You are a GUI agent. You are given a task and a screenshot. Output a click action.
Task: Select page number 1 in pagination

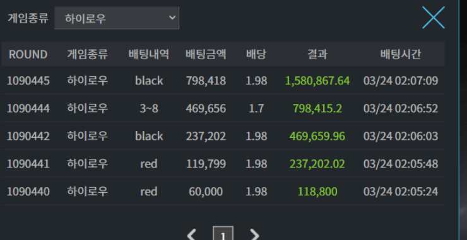[223, 234]
